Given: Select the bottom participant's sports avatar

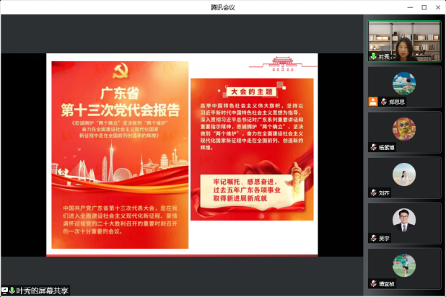Looking at the screenshot, I should [x=403, y=265].
